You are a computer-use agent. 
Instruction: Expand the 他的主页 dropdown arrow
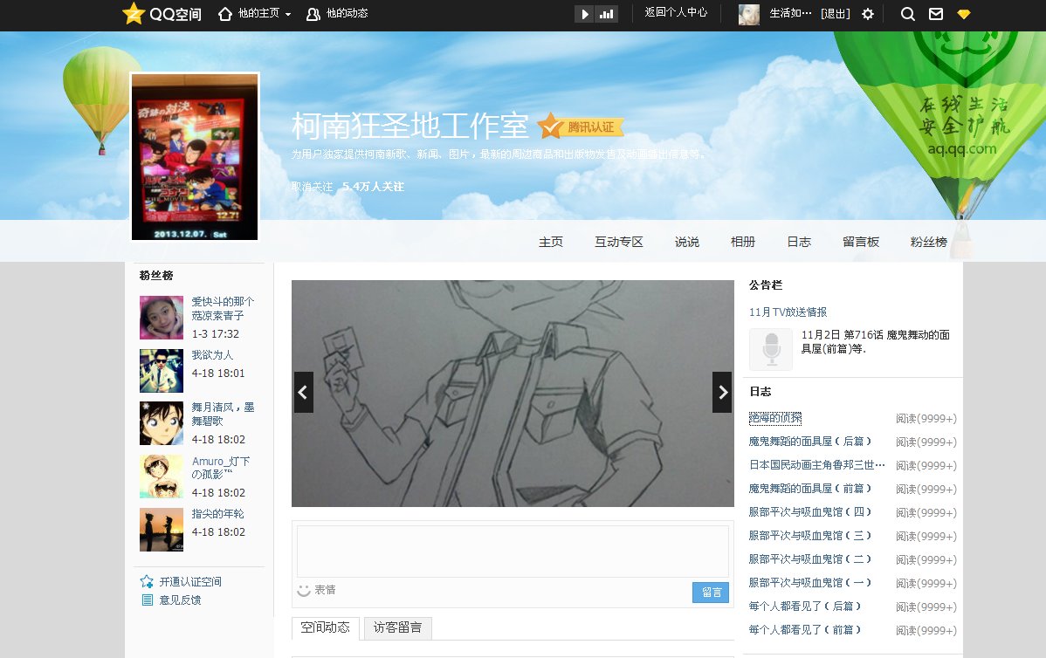click(x=288, y=14)
